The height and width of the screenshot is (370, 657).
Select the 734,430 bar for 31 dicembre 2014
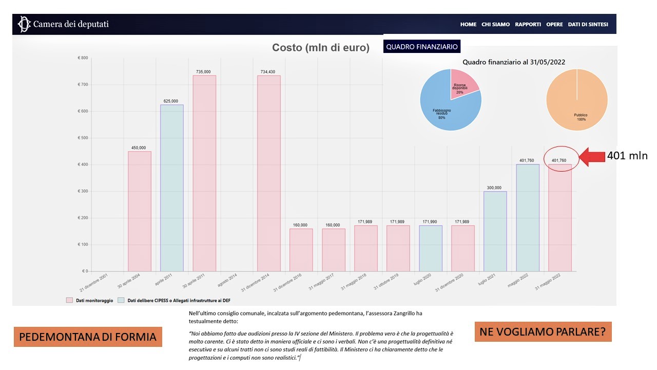(268, 173)
